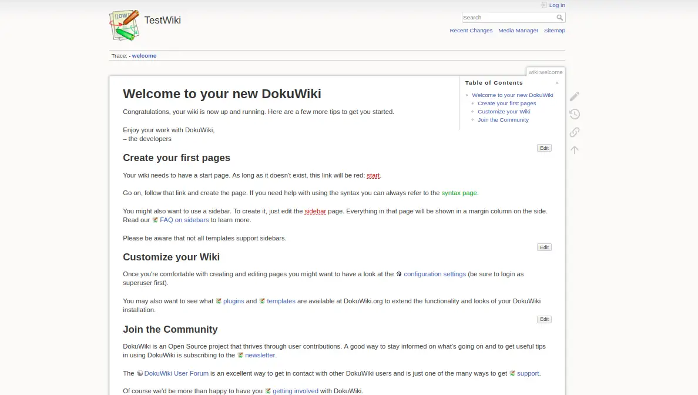Click the Back to top arrow icon
The image size is (698, 395).
pos(574,150)
